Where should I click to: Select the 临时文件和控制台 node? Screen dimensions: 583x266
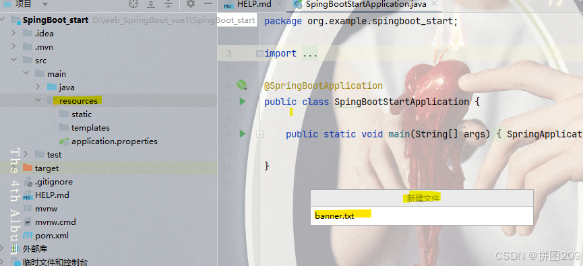pyautogui.click(x=55, y=262)
